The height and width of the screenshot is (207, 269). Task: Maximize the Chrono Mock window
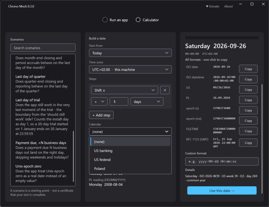[x=252, y=4]
